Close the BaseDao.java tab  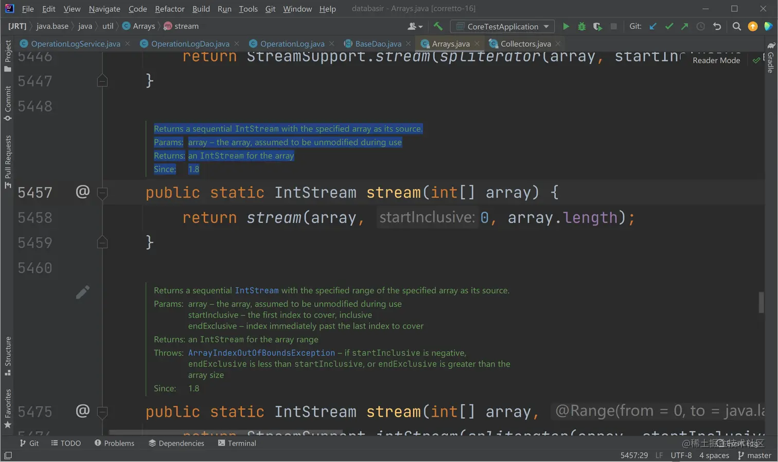pos(408,44)
